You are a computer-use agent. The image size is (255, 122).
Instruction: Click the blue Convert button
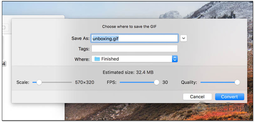229,97
